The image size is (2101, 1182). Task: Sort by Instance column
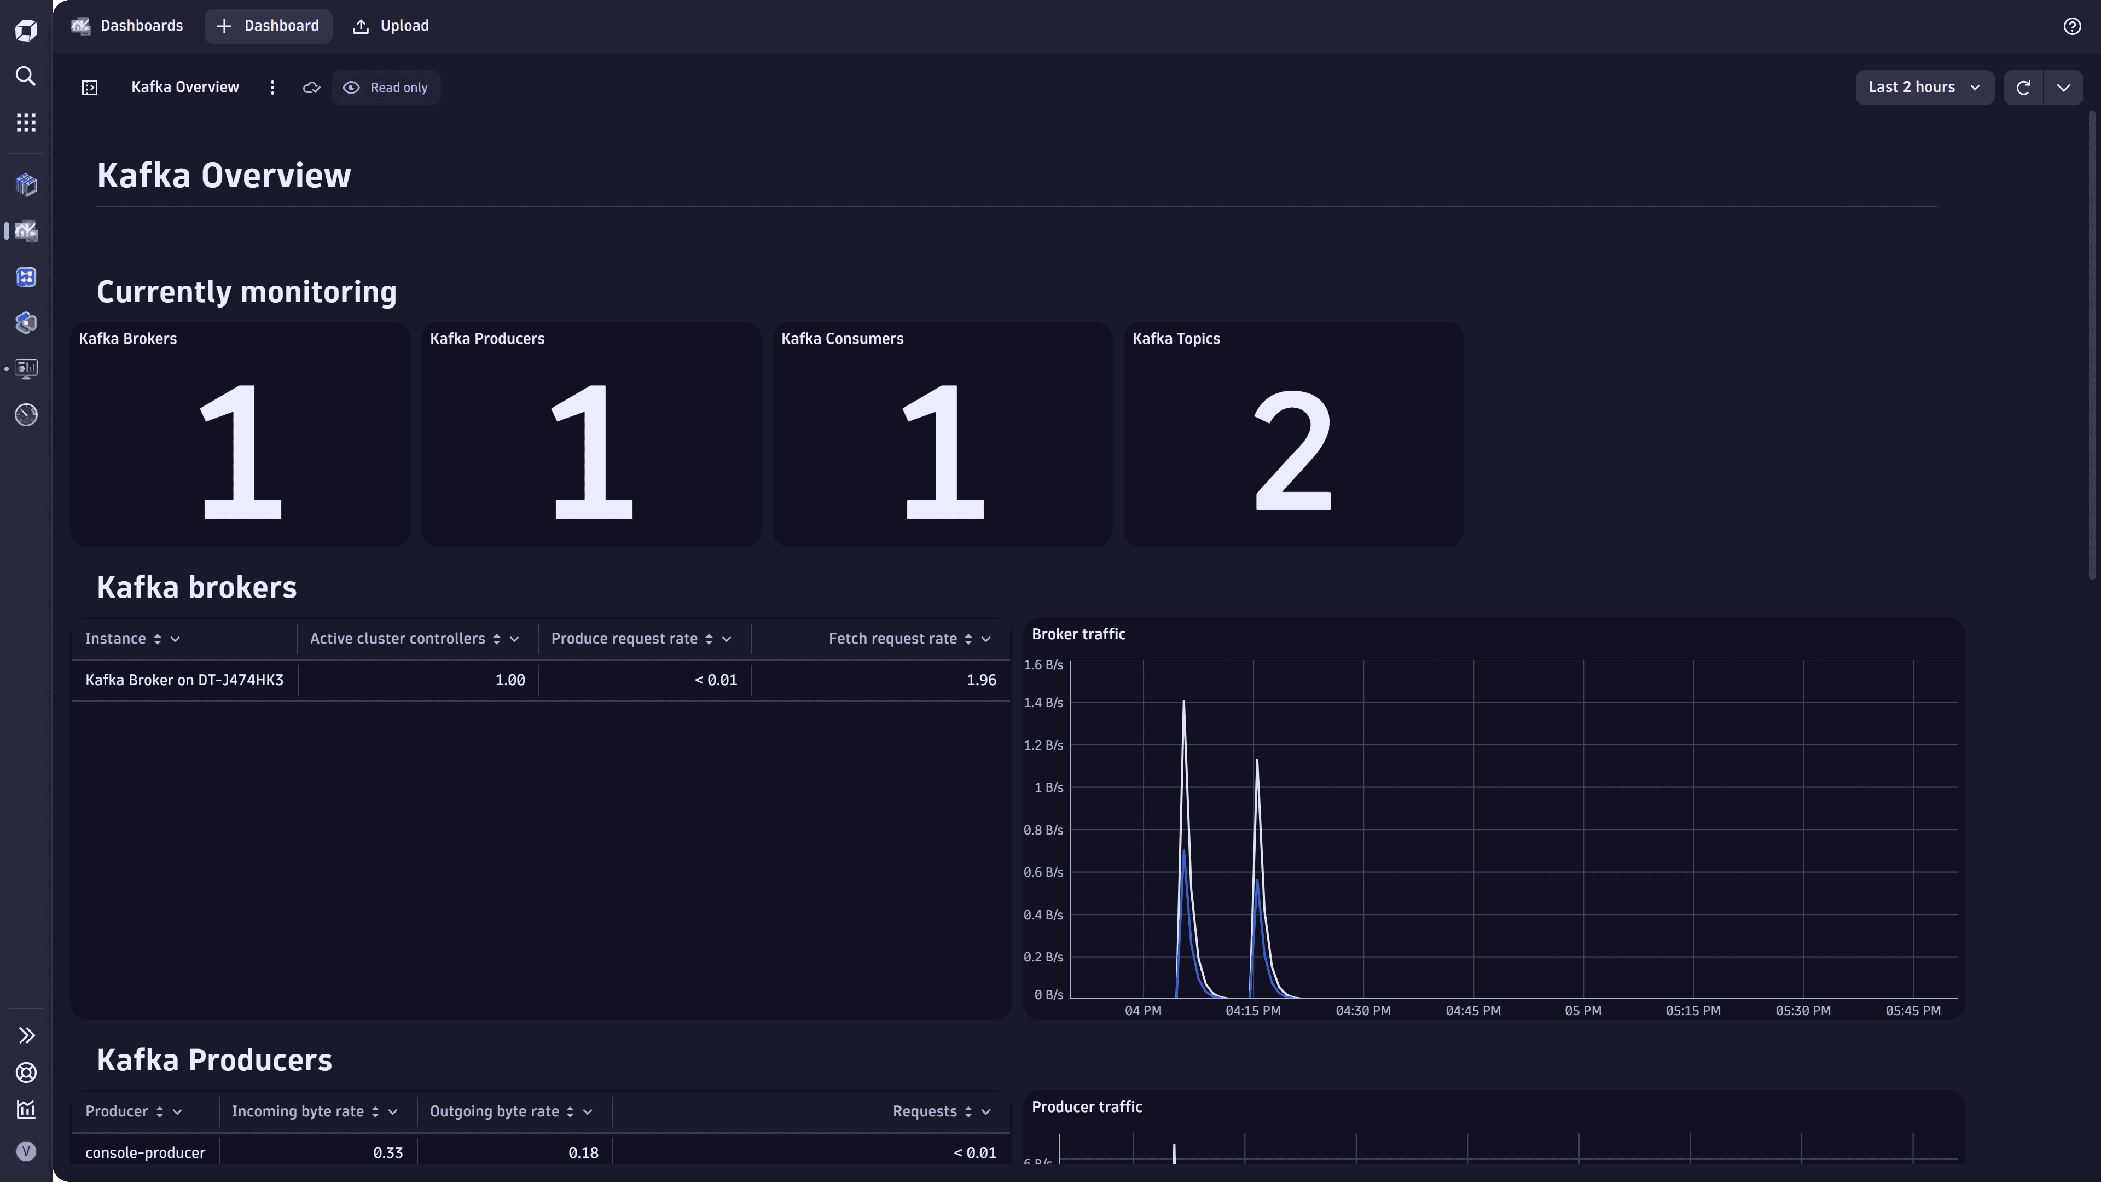coord(158,639)
